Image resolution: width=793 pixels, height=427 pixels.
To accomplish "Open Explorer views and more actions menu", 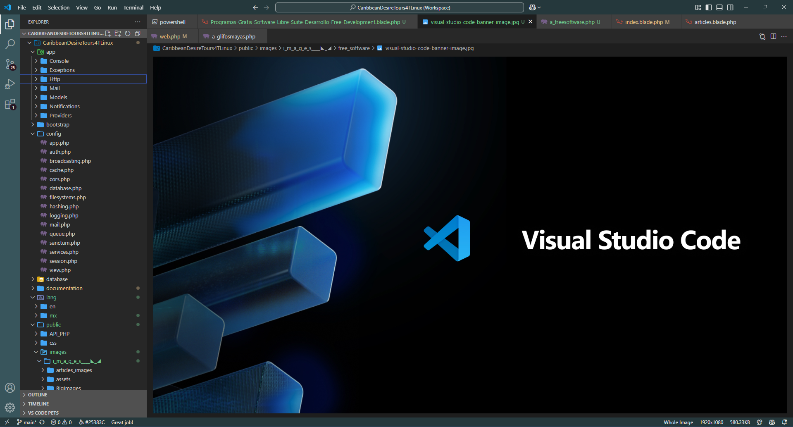I will coord(138,22).
